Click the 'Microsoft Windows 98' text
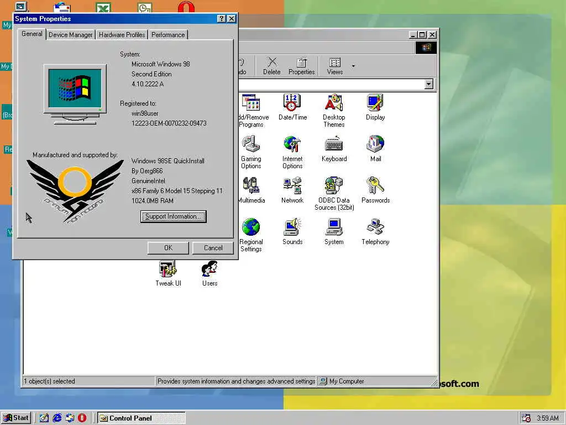The height and width of the screenshot is (425, 566). click(x=161, y=64)
